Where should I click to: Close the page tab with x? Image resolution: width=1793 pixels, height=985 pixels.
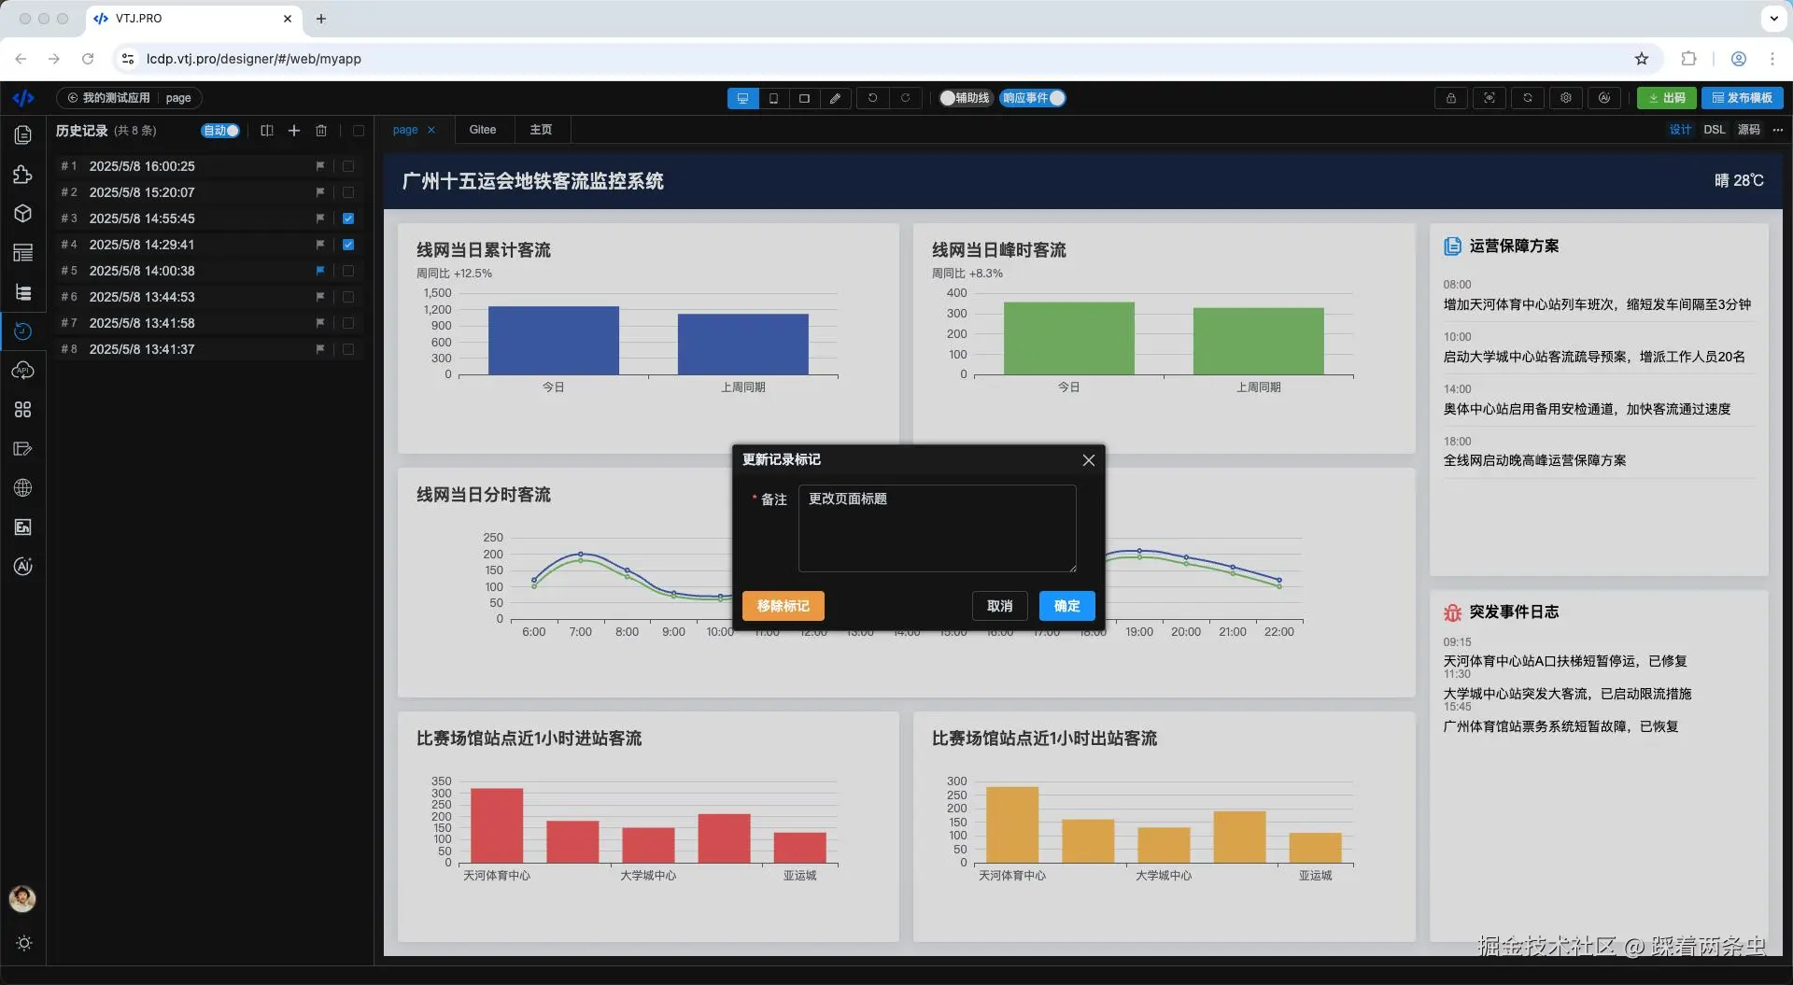coord(431,130)
